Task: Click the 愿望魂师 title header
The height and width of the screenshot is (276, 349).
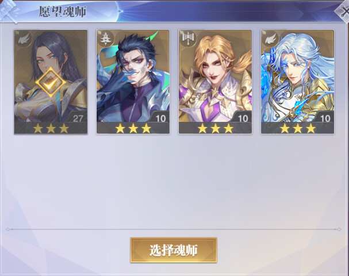Action: 63,11
